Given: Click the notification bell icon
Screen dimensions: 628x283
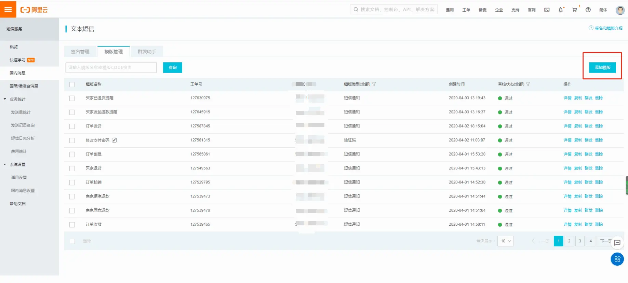Looking at the screenshot, I should point(561,10).
